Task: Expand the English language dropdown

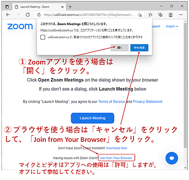Action: point(172,26)
